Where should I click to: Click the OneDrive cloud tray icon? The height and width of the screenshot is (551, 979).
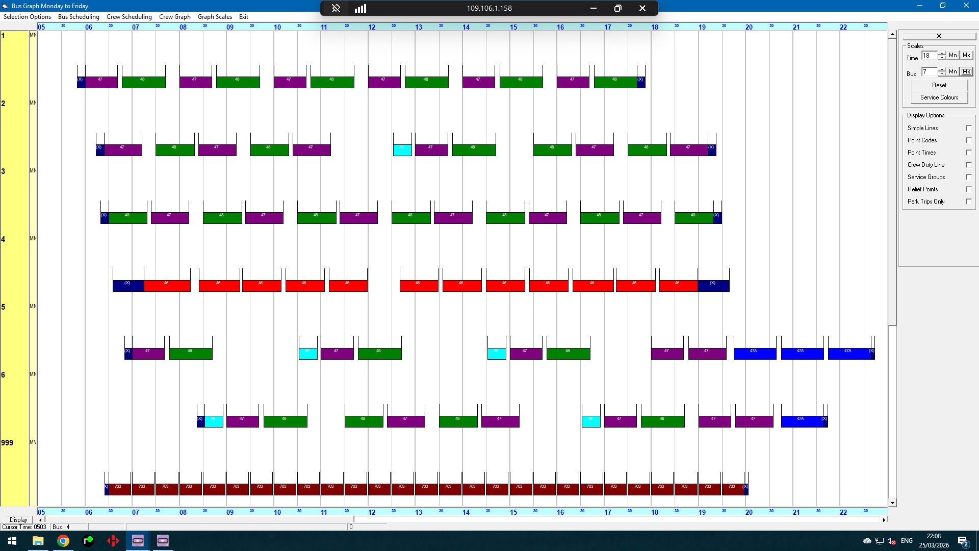[867, 541]
